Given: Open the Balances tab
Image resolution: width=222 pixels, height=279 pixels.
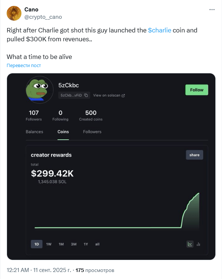Looking at the screenshot, I should tap(34, 132).
